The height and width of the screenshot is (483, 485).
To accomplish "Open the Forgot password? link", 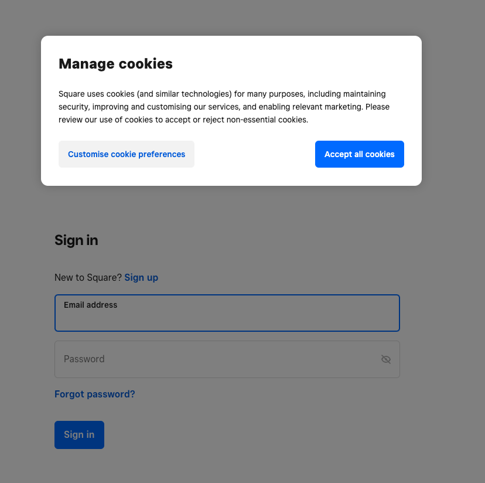I will click(x=95, y=394).
